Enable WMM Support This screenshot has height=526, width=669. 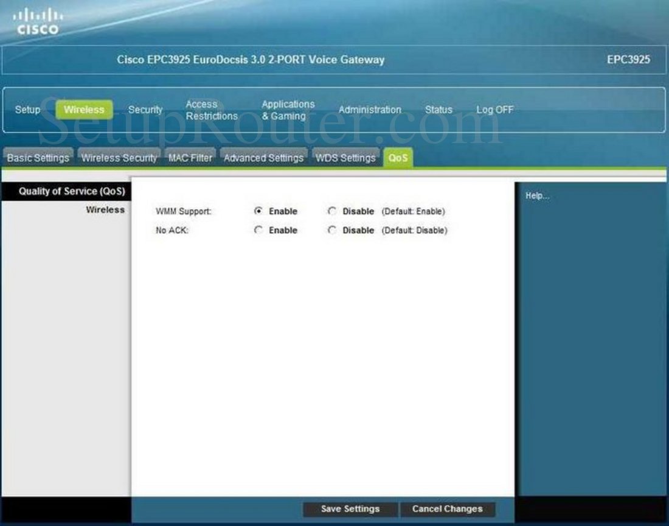[x=258, y=211]
